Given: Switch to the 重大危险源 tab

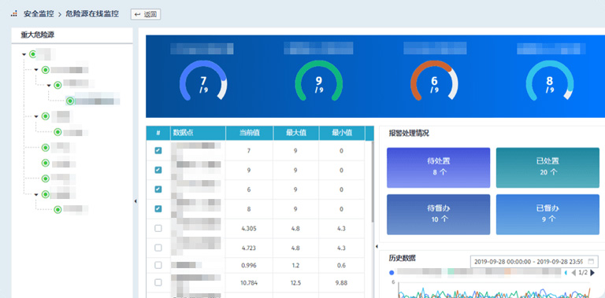Looking at the screenshot, I should point(38,35).
